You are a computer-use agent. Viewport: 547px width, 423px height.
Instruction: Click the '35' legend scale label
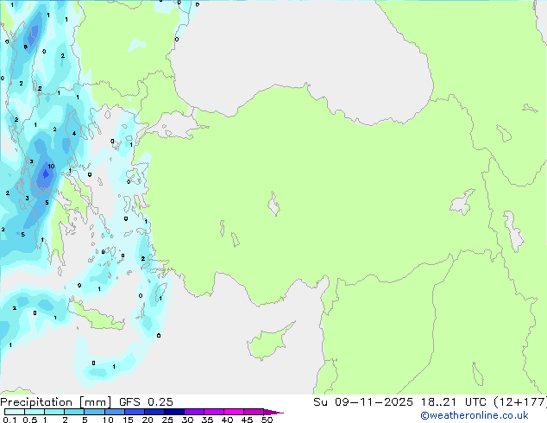click(x=207, y=420)
